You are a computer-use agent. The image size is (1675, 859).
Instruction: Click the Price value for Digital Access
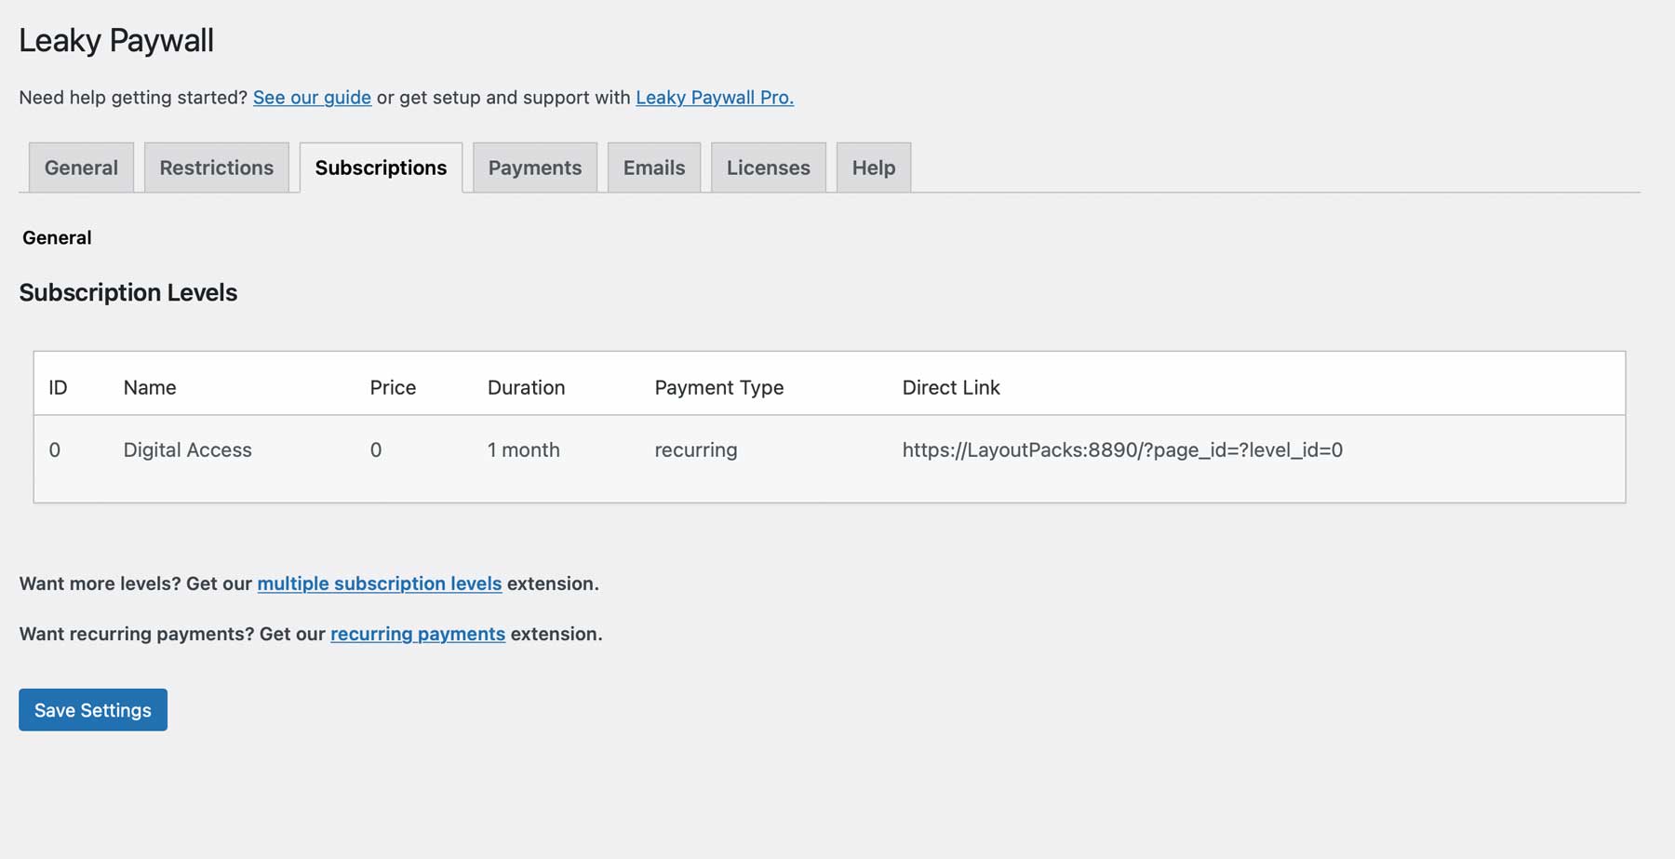[x=376, y=450]
